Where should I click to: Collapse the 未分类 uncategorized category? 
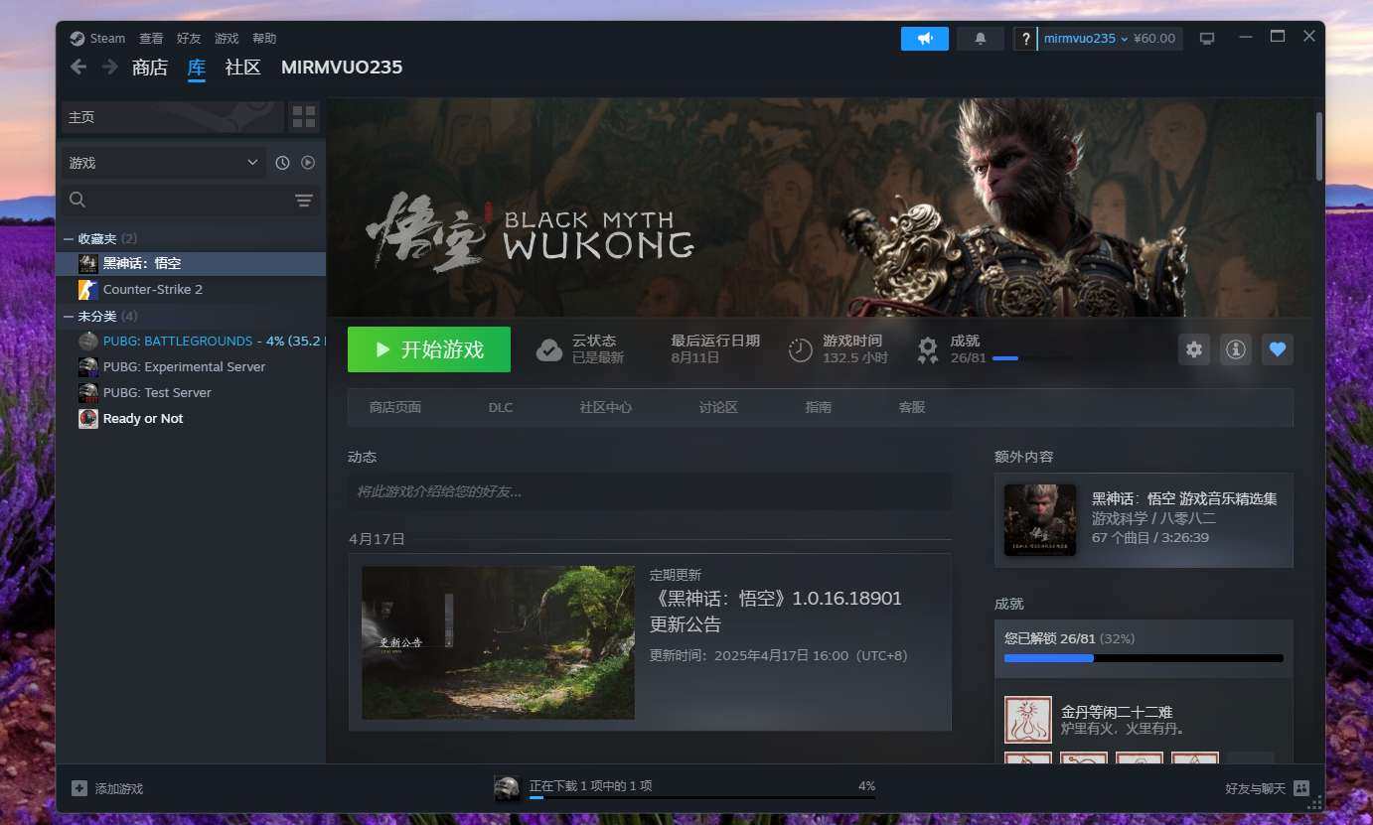[x=69, y=317]
